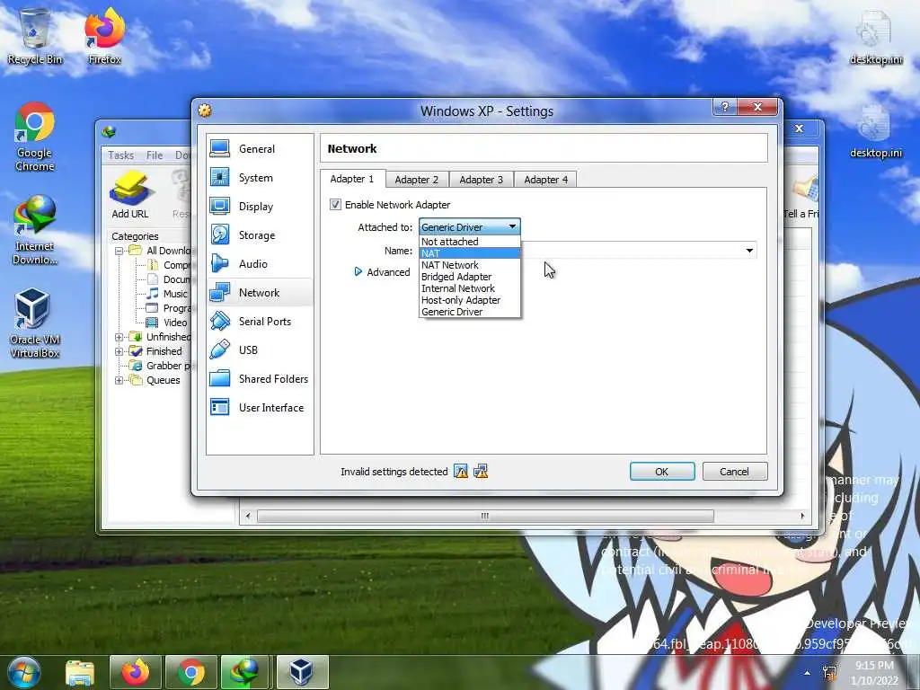Open Oracle VM VirtualBox desktop shortcut
920x690 pixels.
click(x=35, y=323)
